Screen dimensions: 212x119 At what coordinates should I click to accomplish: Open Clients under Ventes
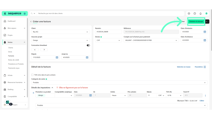click(x=10, y=47)
